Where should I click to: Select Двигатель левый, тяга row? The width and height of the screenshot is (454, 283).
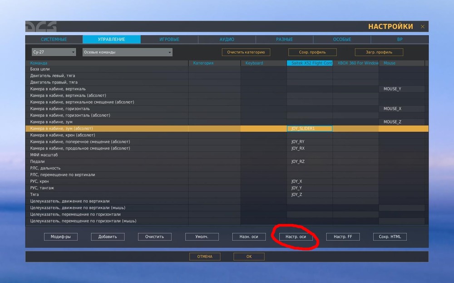pos(227,76)
